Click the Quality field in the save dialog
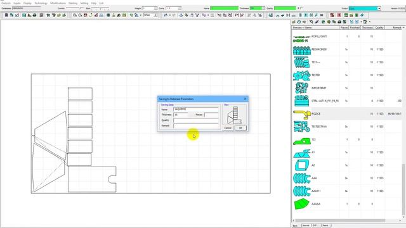This screenshot has width=406, height=228. [x=196, y=120]
